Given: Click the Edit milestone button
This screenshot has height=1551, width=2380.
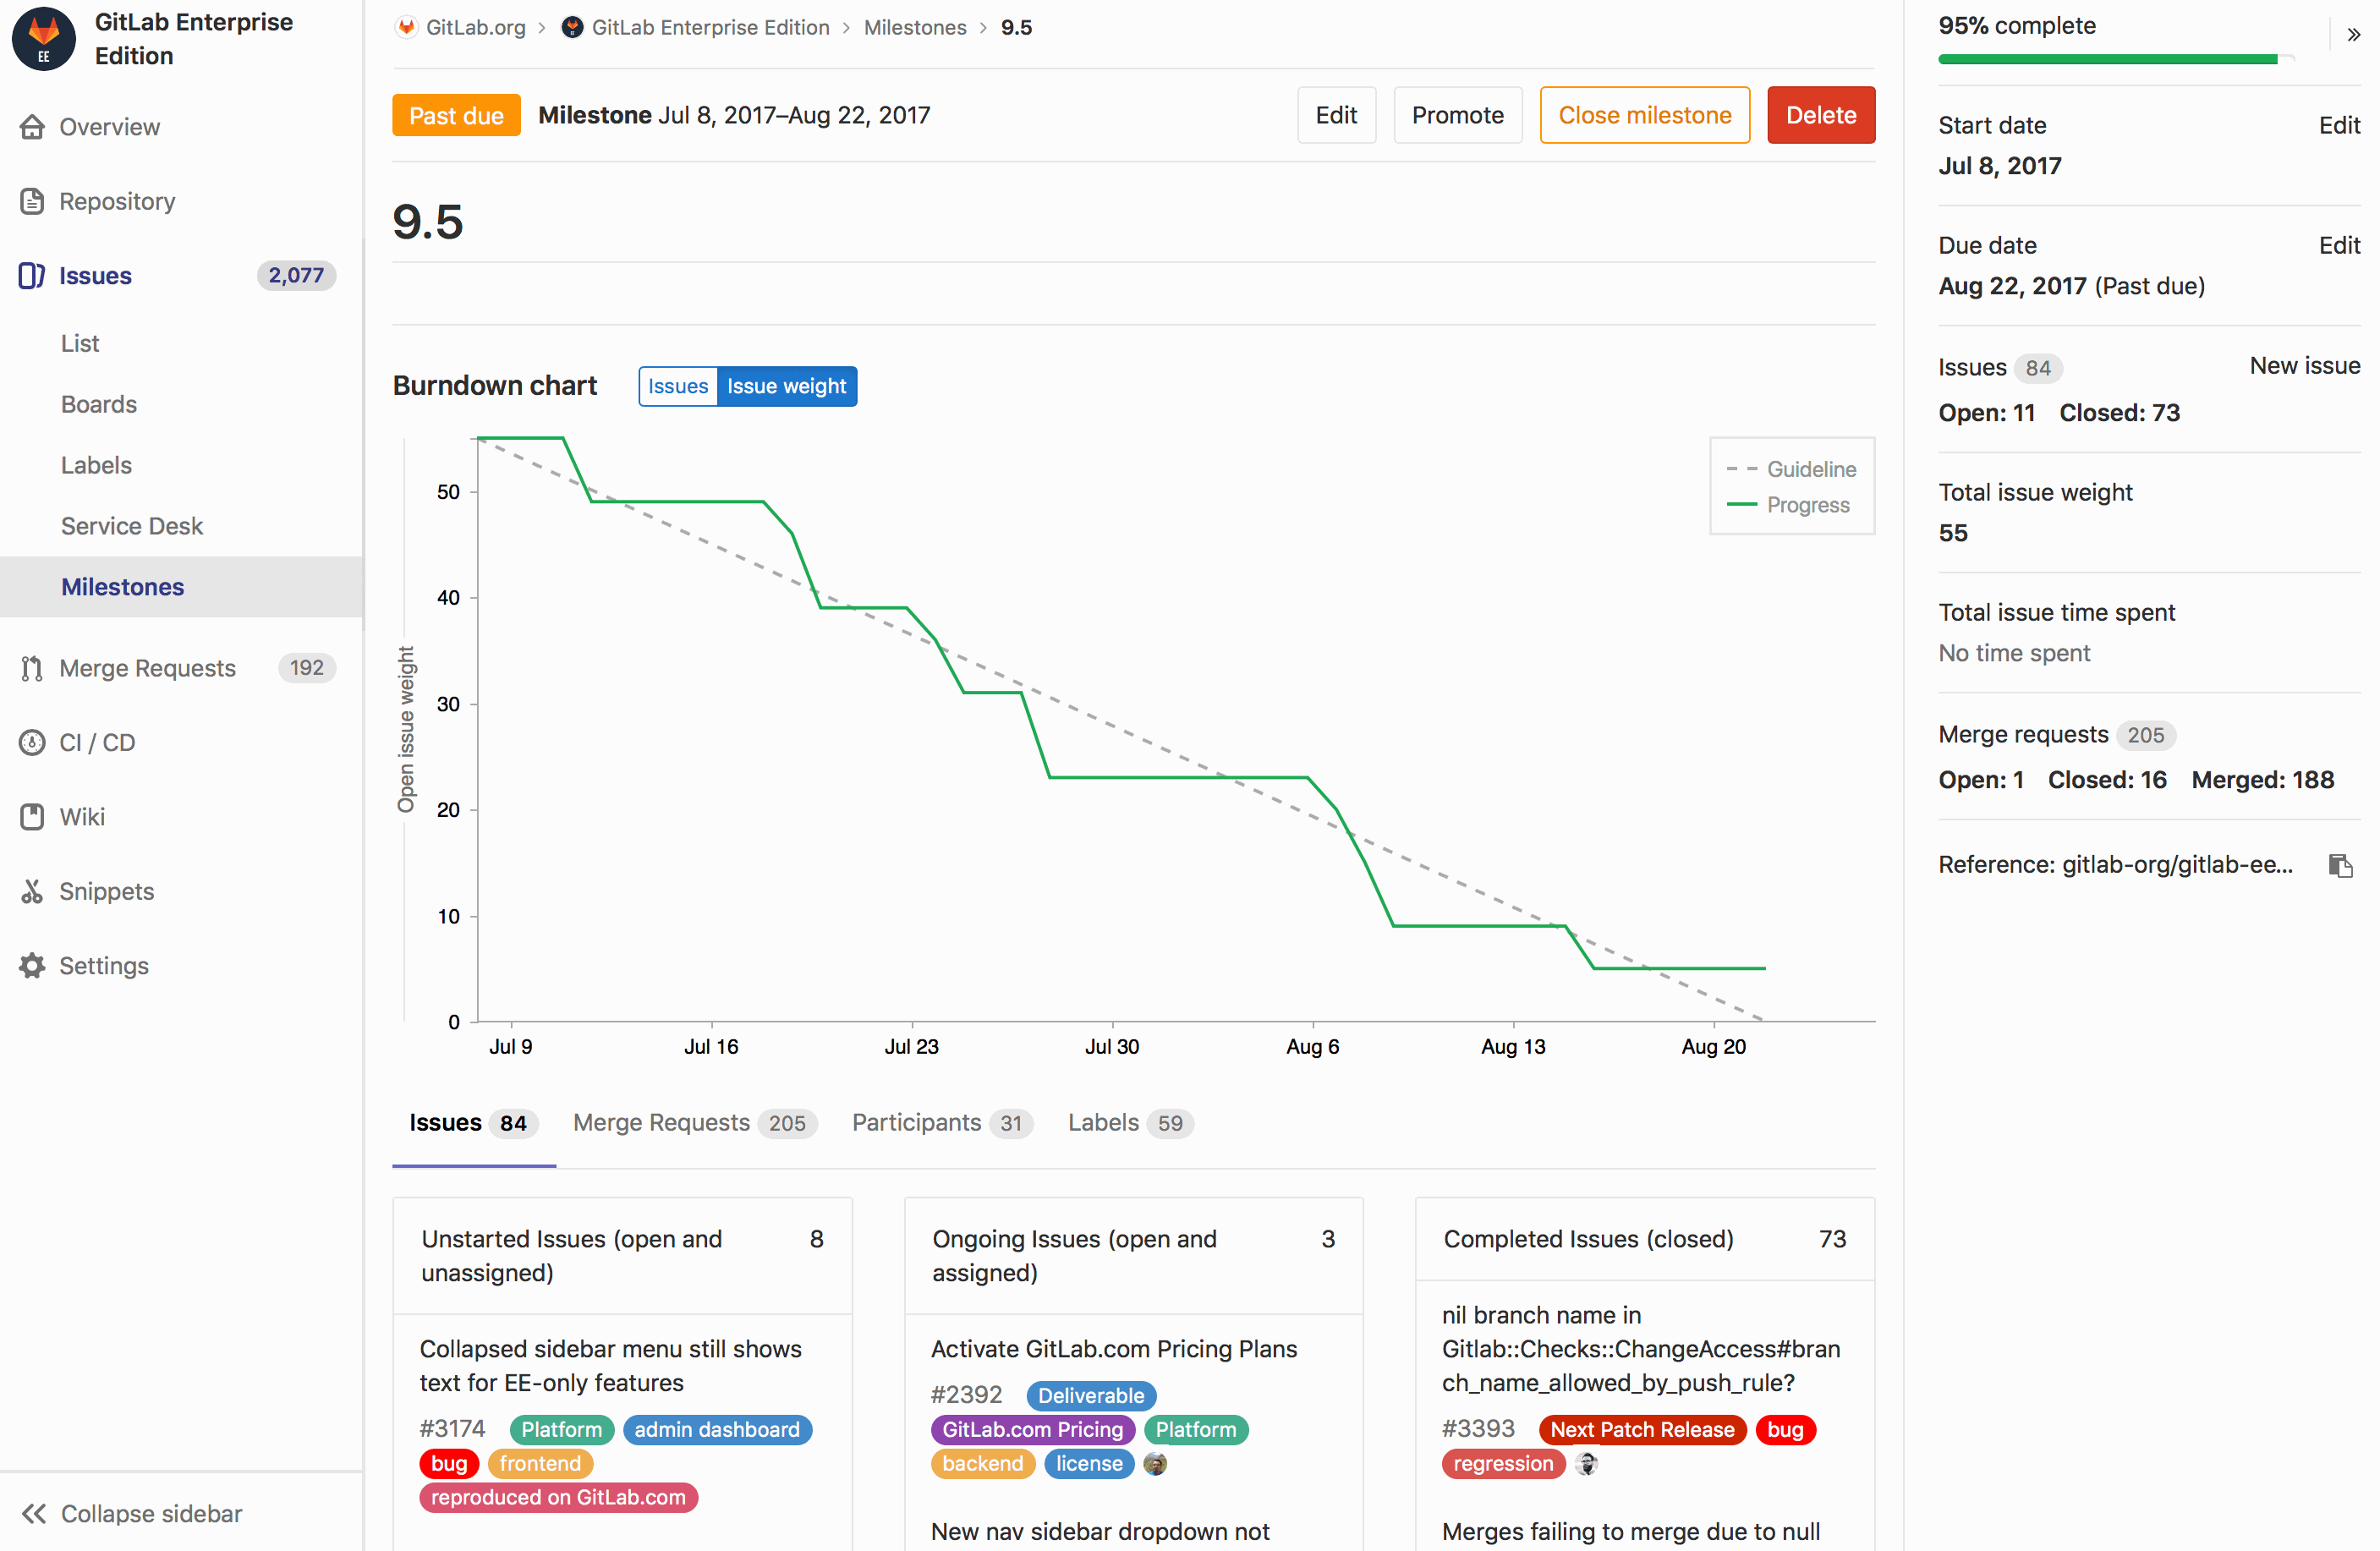Looking at the screenshot, I should click(x=1336, y=115).
